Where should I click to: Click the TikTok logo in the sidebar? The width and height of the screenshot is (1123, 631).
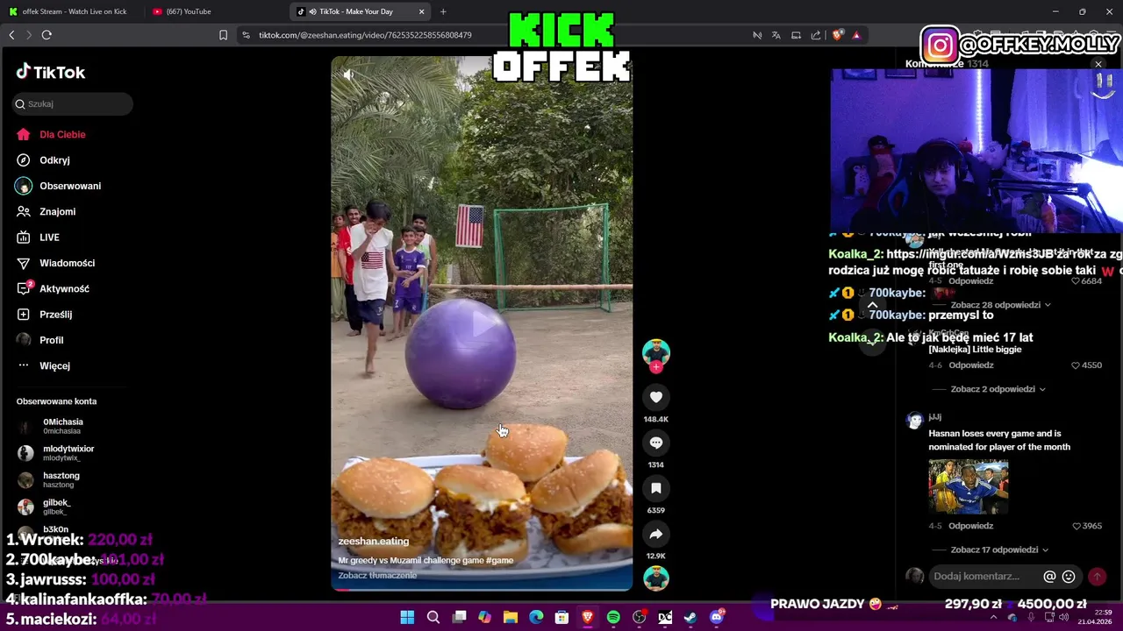(x=51, y=72)
